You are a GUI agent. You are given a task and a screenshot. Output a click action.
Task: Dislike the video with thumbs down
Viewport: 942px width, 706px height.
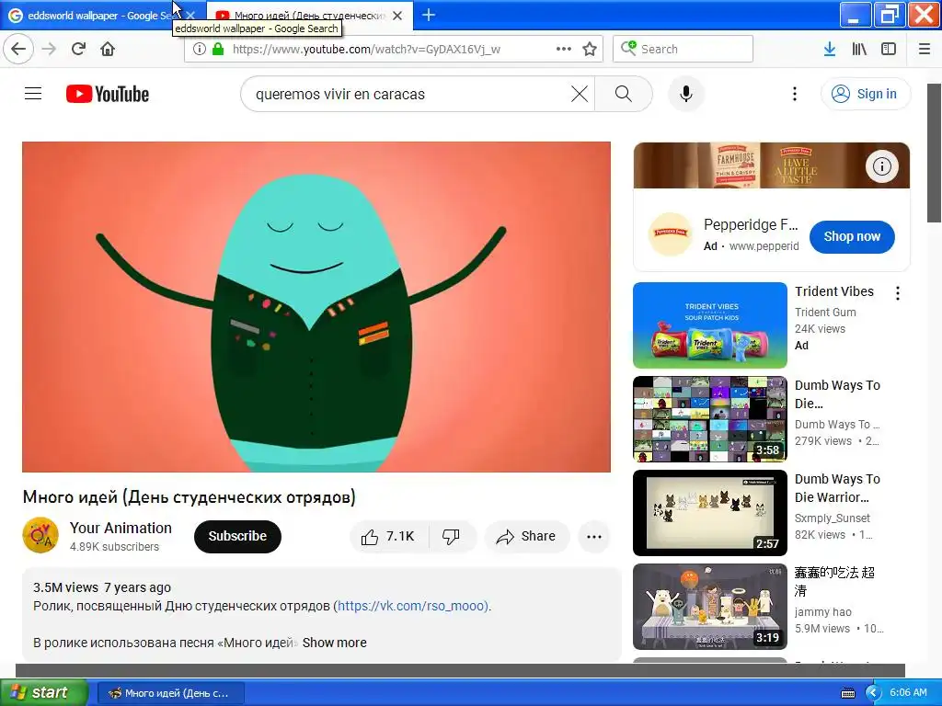point(452,536)
